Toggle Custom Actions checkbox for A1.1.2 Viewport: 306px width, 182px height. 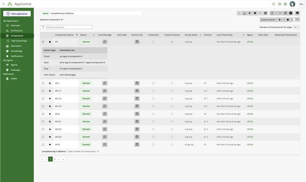click(x=172, y=98)
